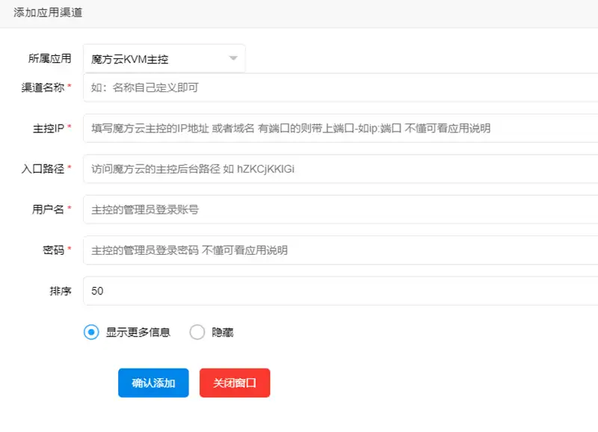The height and width of the screenshot is (432, 598).
Task: Click the 排序 label
Action: (x=61, y=291)
